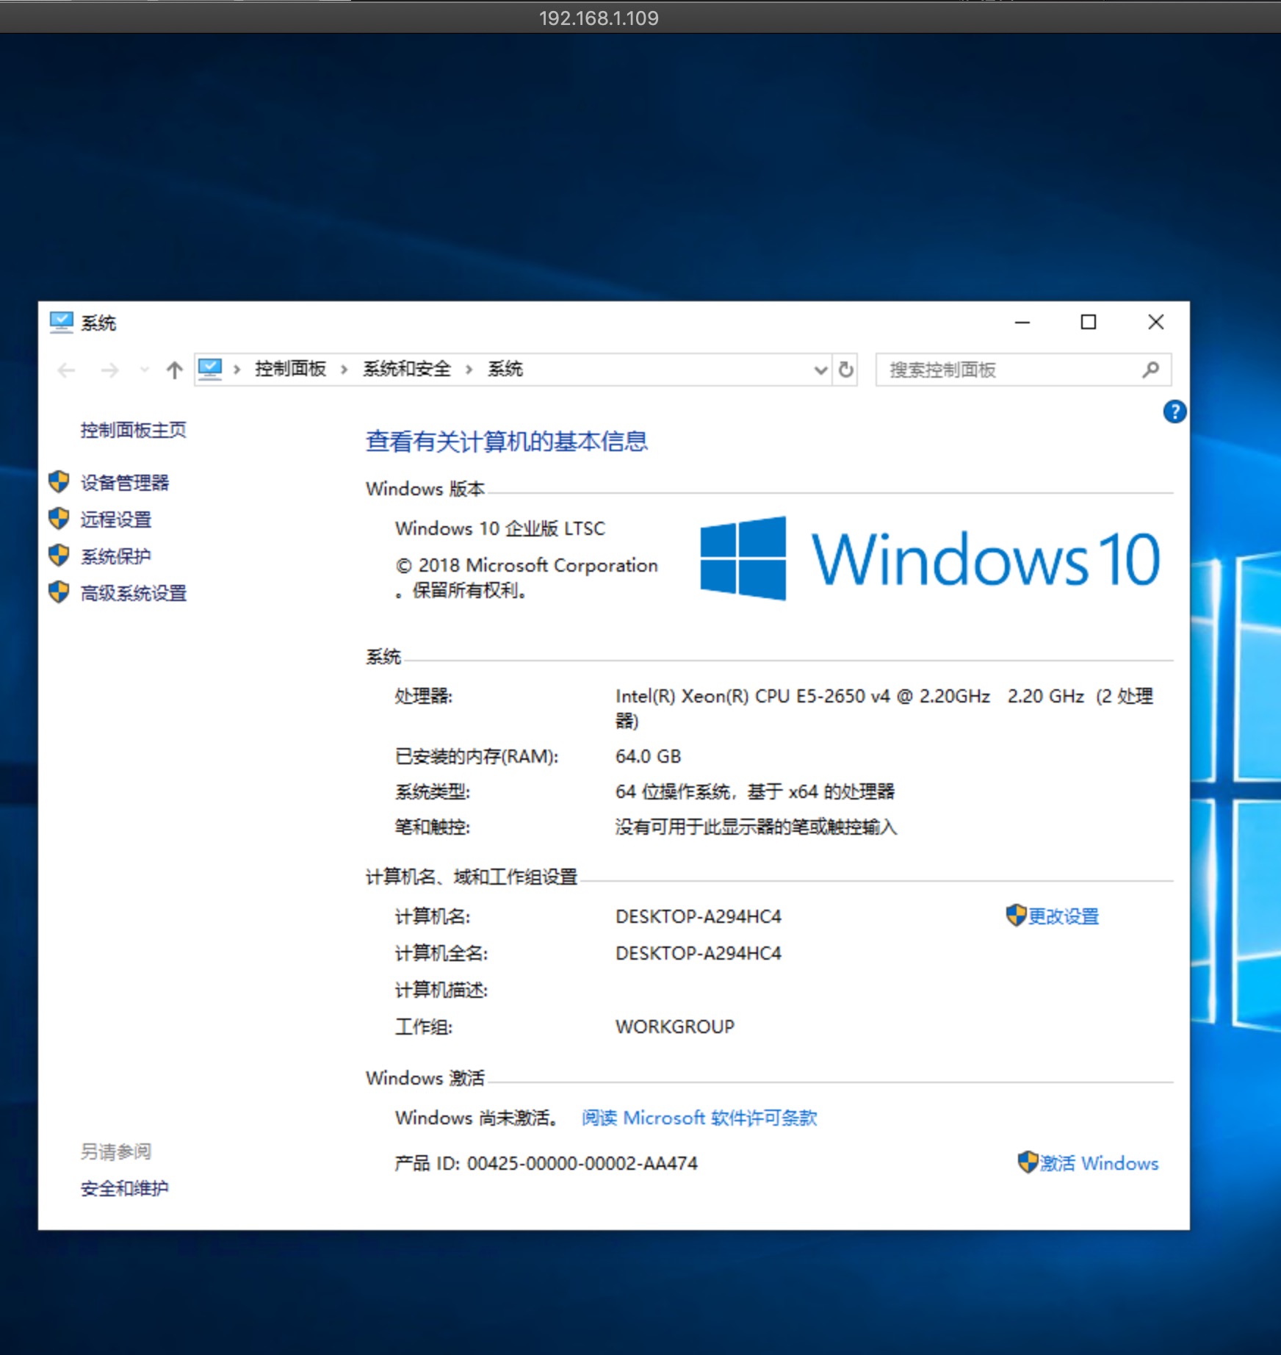Viewport: 1281px width, 1355px height.
Task: Expand chevron before 控制面板 breadcrumb
Action: 237,370
